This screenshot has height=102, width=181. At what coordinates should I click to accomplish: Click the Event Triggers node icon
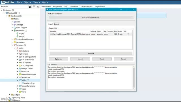(x=15, y=27)
